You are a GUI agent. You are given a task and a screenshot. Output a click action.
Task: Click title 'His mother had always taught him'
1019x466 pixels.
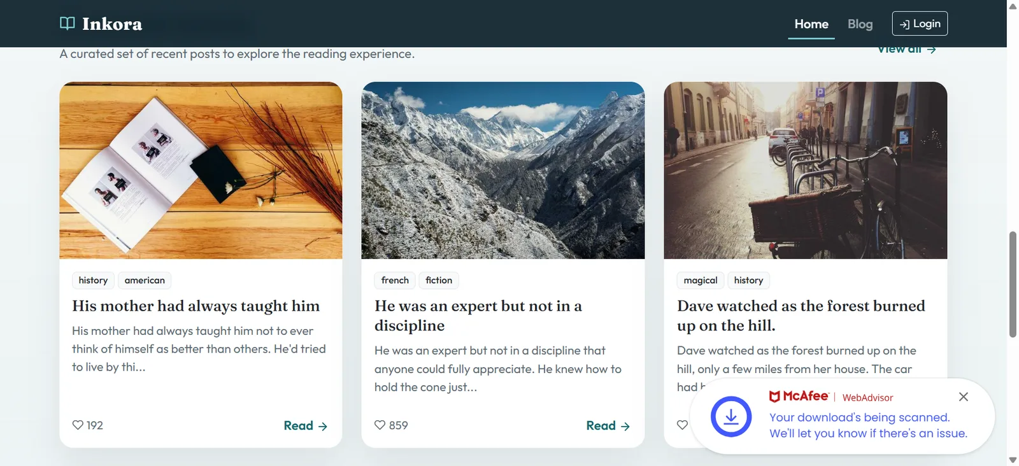click(x=196, y=306)
